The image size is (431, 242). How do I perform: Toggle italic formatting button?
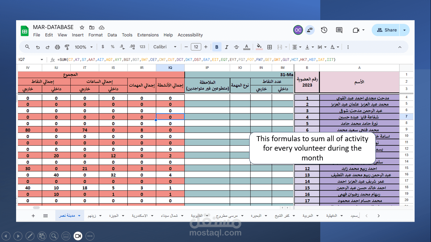[x=227, y=47]
